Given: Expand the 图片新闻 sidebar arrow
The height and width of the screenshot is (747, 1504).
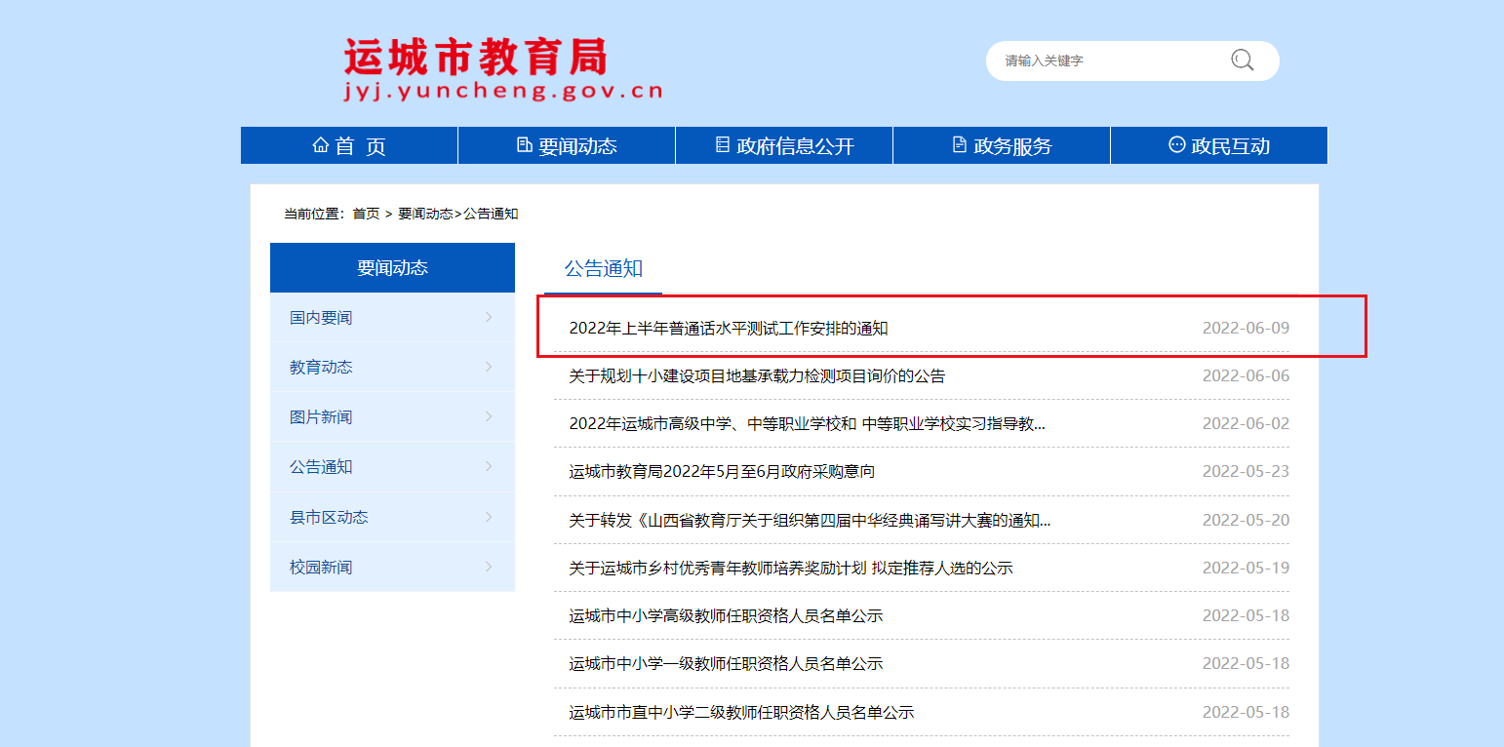Looking at the screenshot, I should (489, 416).
